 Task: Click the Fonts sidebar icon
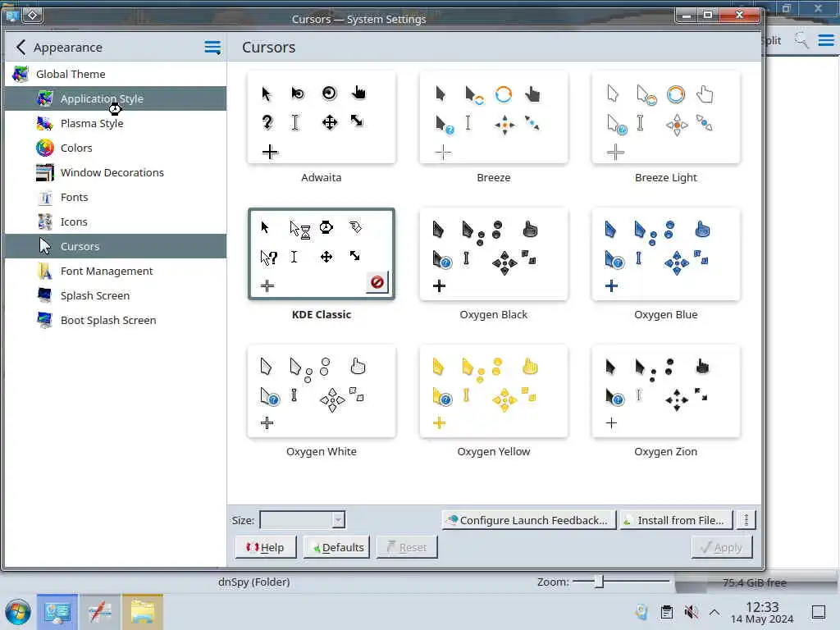(x=45, y=197)
